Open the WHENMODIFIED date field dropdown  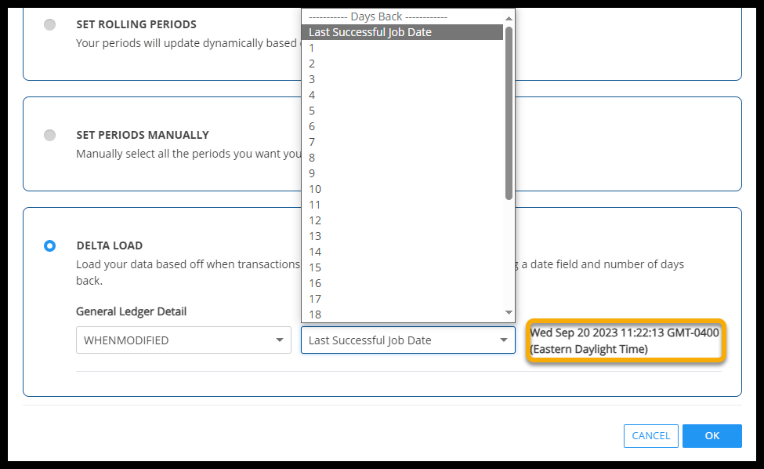(x=183, y=340)
